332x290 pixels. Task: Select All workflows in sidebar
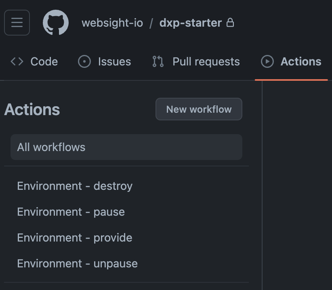(126, 147)
